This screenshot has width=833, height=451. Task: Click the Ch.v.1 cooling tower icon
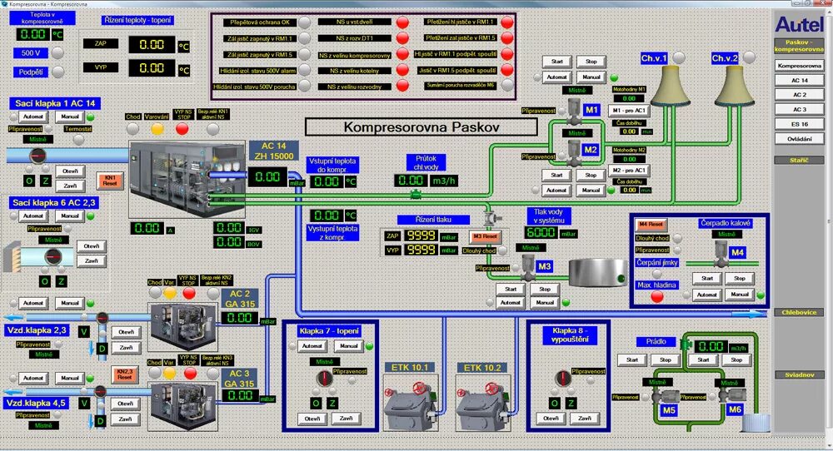click(671, 85)
